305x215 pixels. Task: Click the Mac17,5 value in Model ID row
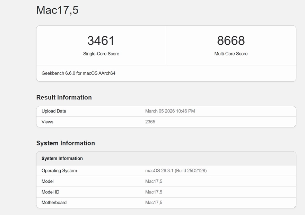tap(154, 192)
